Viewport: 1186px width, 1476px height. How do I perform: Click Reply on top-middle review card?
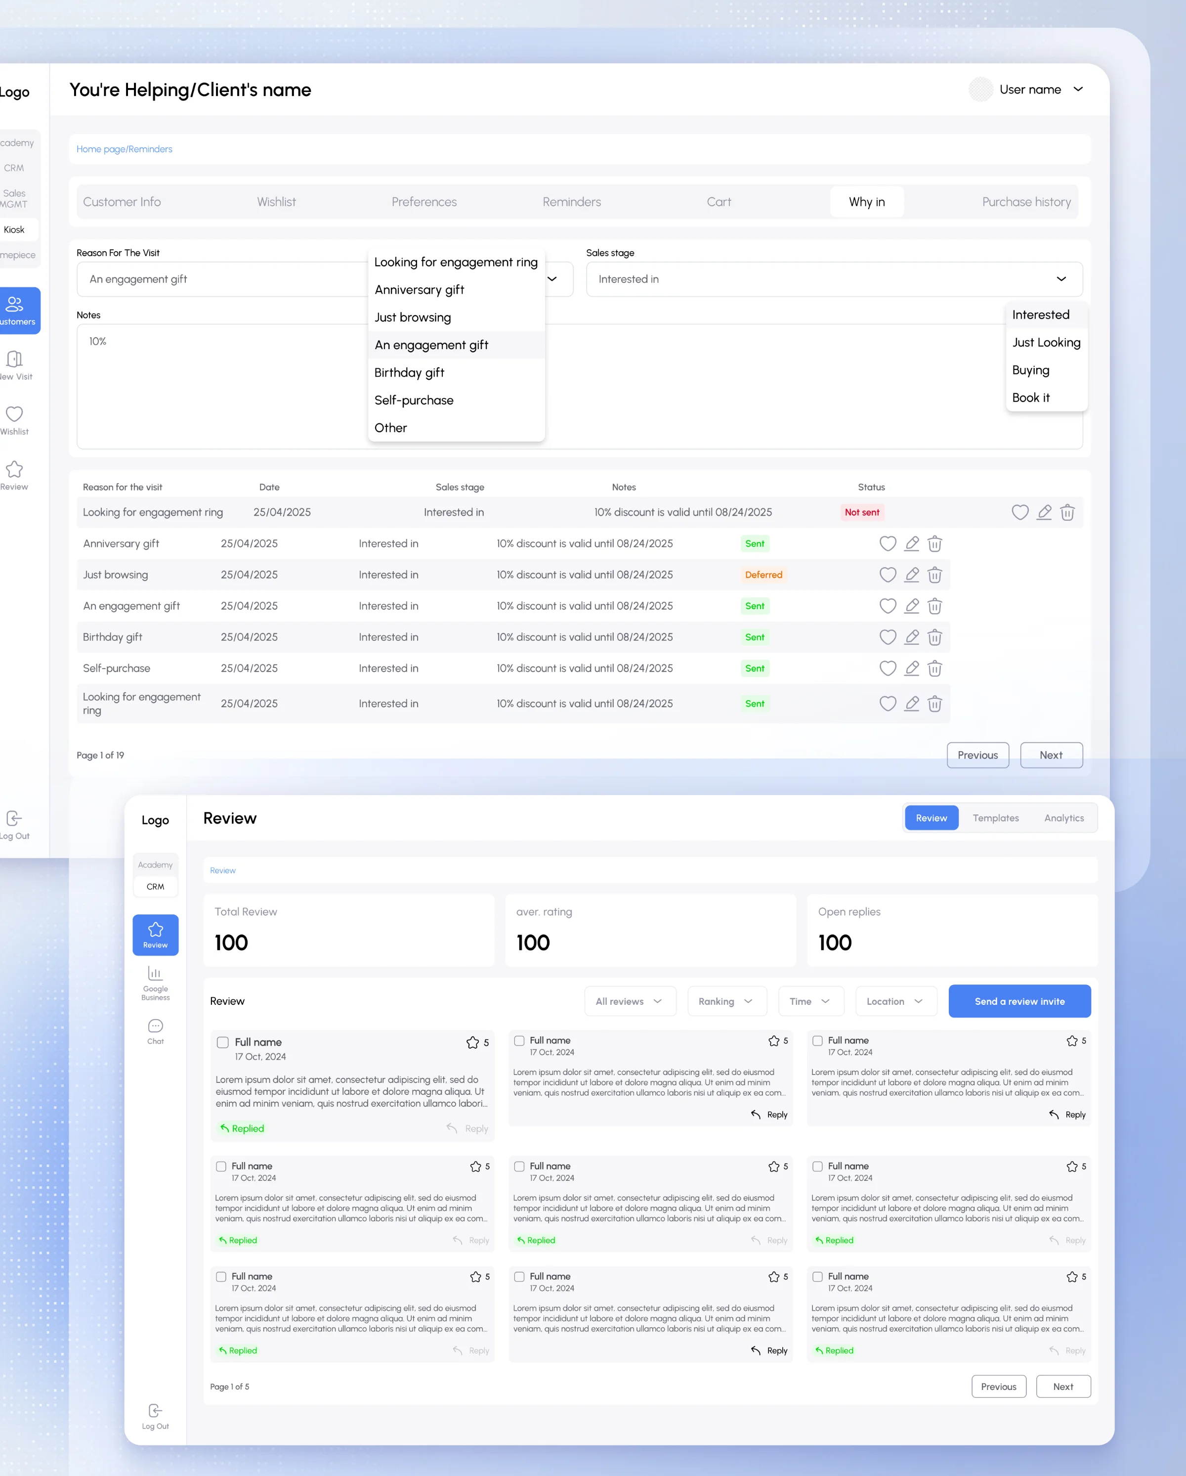(x=770, y=1115)
